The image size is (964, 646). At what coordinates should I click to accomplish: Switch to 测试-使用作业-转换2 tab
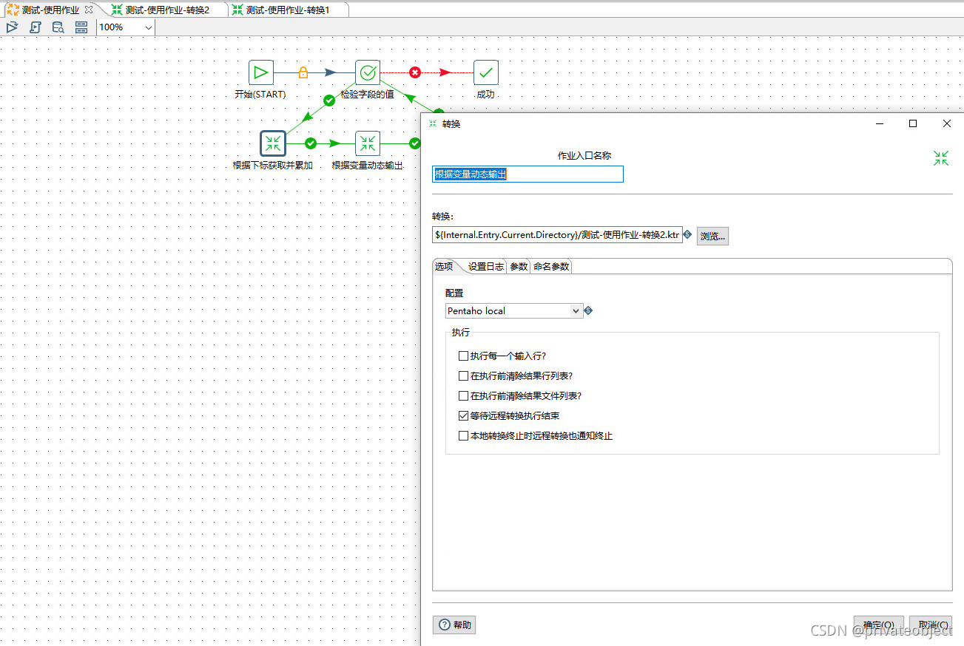(x=167, y=10)
